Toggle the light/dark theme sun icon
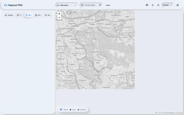 tap(158, 5)
